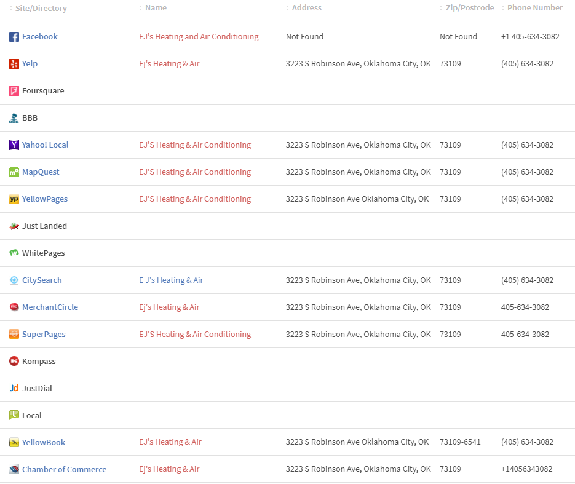Click the Kompass red icon
The width and height of the screenshot is (575, 484).
pos(14,361)
